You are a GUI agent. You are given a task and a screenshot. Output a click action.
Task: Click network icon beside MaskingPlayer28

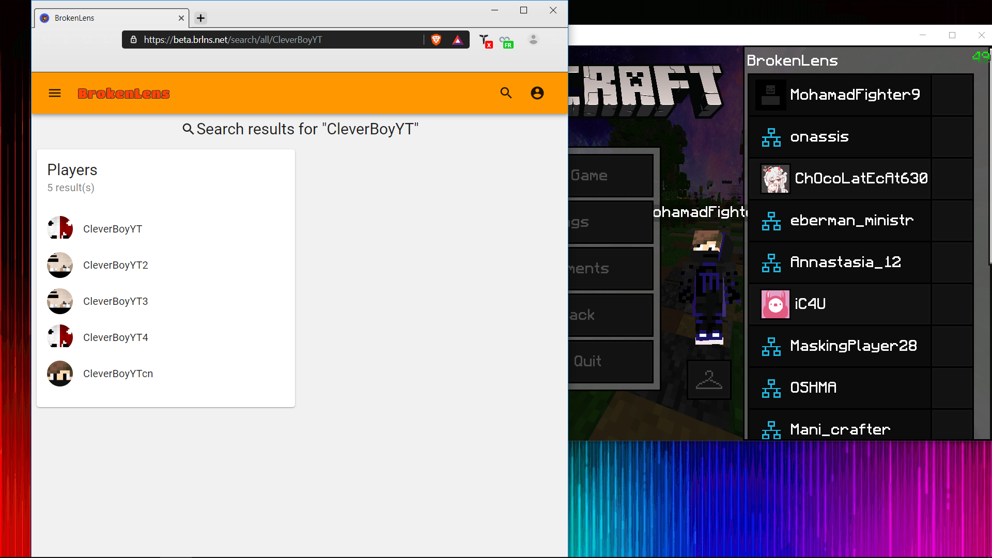pyautogui.click(x=771, y=347)
